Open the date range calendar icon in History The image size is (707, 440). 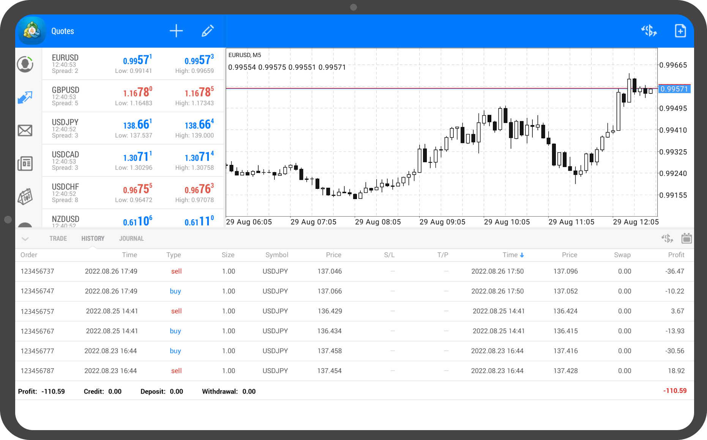click(686, 239)
